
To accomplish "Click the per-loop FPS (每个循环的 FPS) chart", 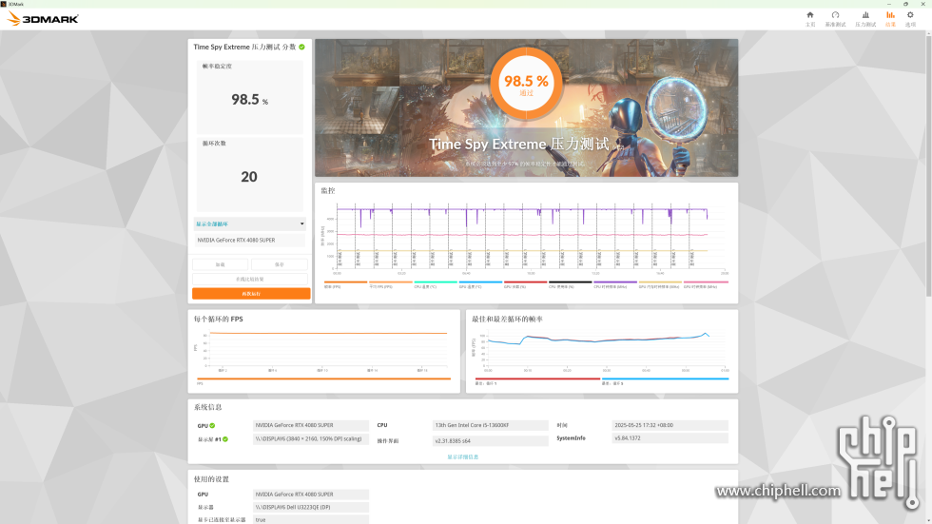I will pyautogui.click(x=324, y=351).
